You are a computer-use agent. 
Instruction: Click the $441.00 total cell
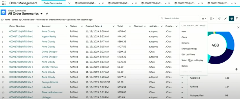(122, 36)
